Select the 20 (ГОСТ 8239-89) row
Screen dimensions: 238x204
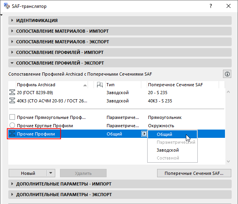tap(116, 93)
